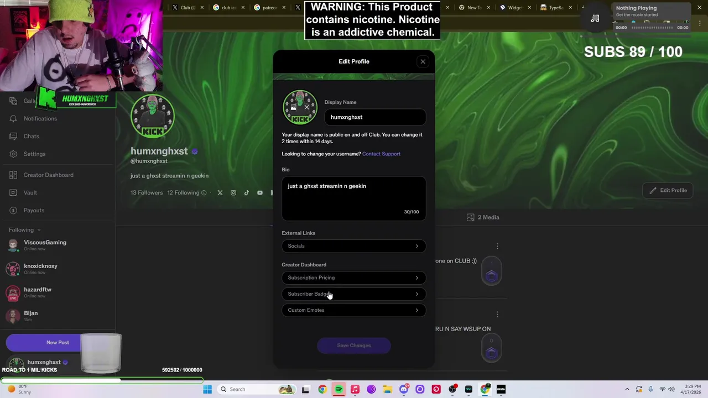Click the boost badge on the second post
The image size is (708, 398).
click(x=492, y=348)
